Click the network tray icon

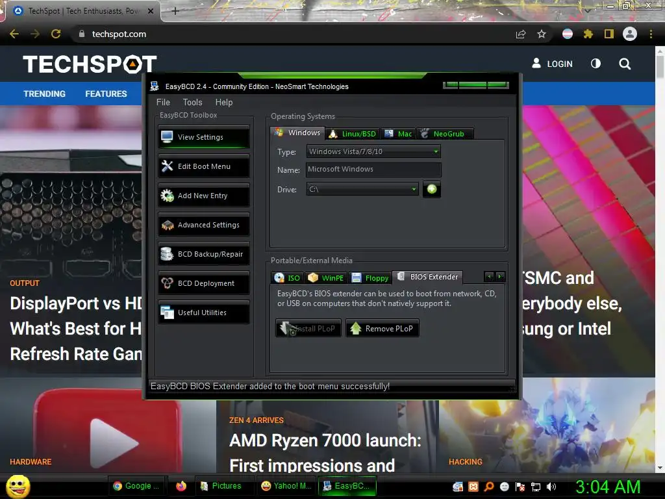536,487
